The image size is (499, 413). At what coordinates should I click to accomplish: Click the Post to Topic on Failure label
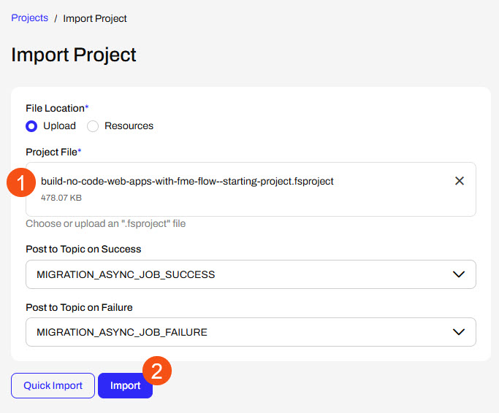(x=79, y=307)
